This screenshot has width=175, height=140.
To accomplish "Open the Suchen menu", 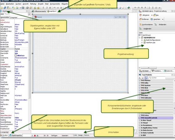I will click(x=18, y=4).
